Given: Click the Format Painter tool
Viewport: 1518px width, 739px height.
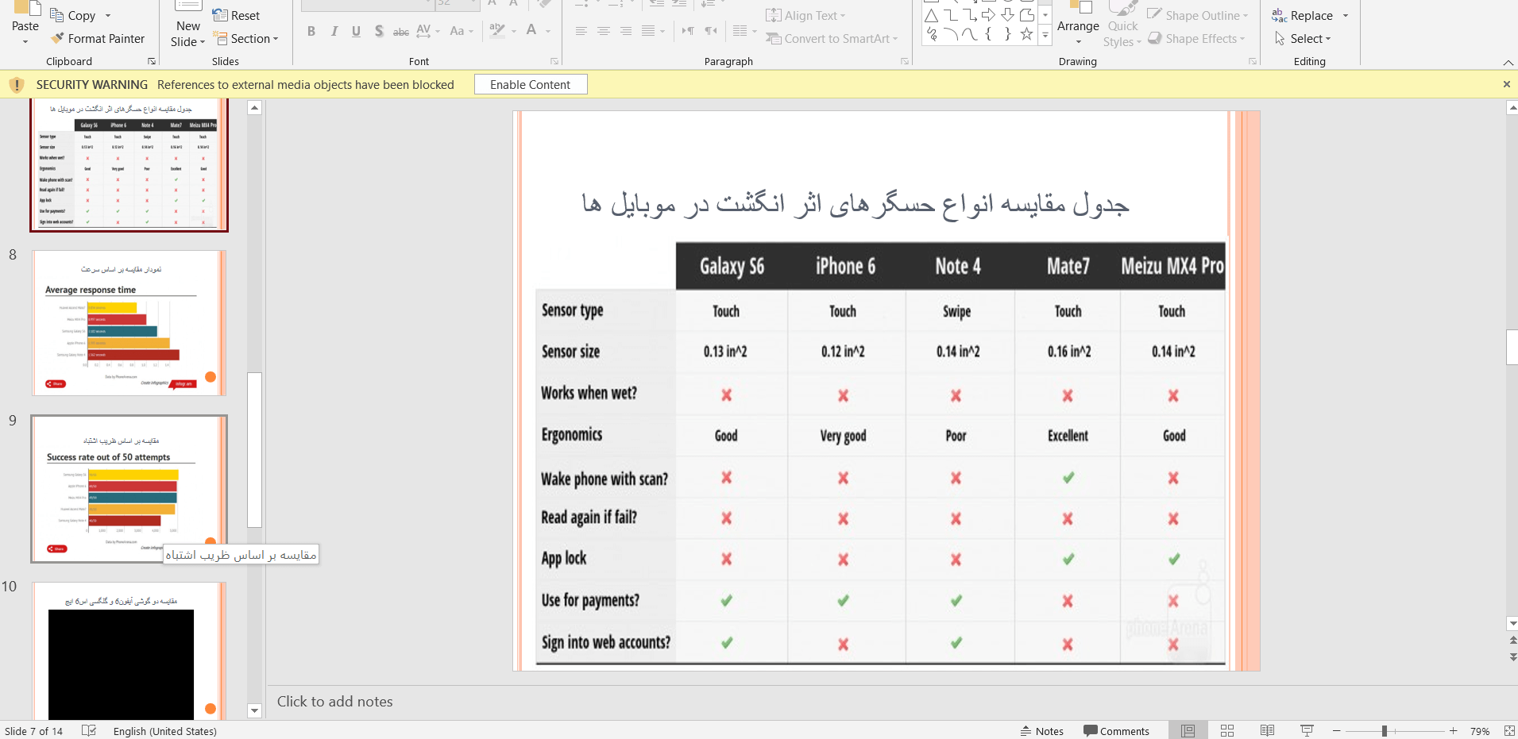Looking at the screenshot, I should pyautogui.click(x=98, y=38).
